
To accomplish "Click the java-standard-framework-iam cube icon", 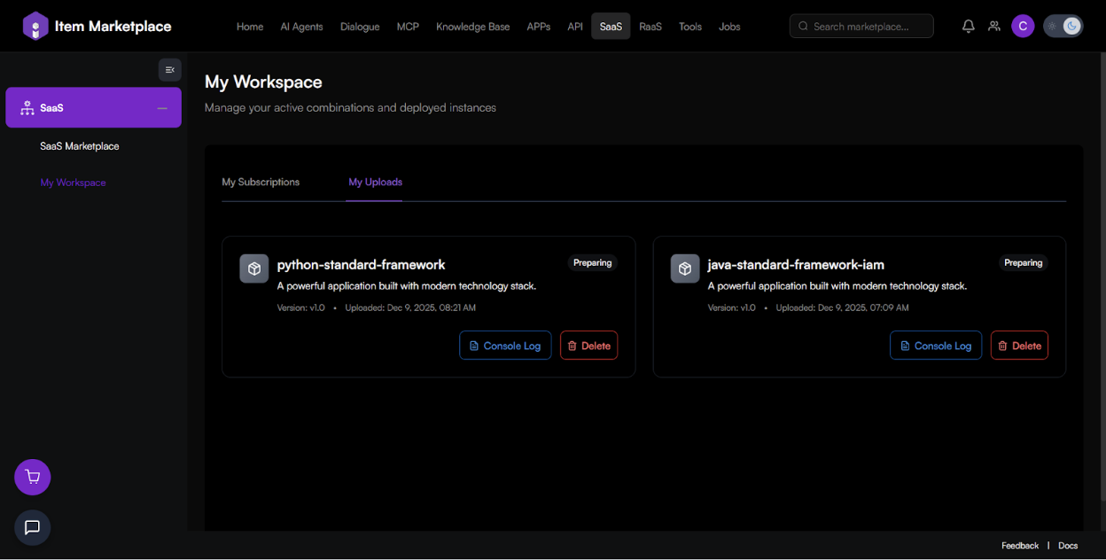I will pyautogui.click(x=685, y=268).
